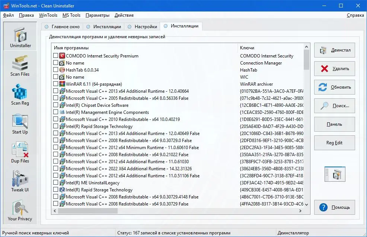The image size is (367, 237).
Task: Click the Intel(R) Chipset Device Software icon
Action: (62, 105)
